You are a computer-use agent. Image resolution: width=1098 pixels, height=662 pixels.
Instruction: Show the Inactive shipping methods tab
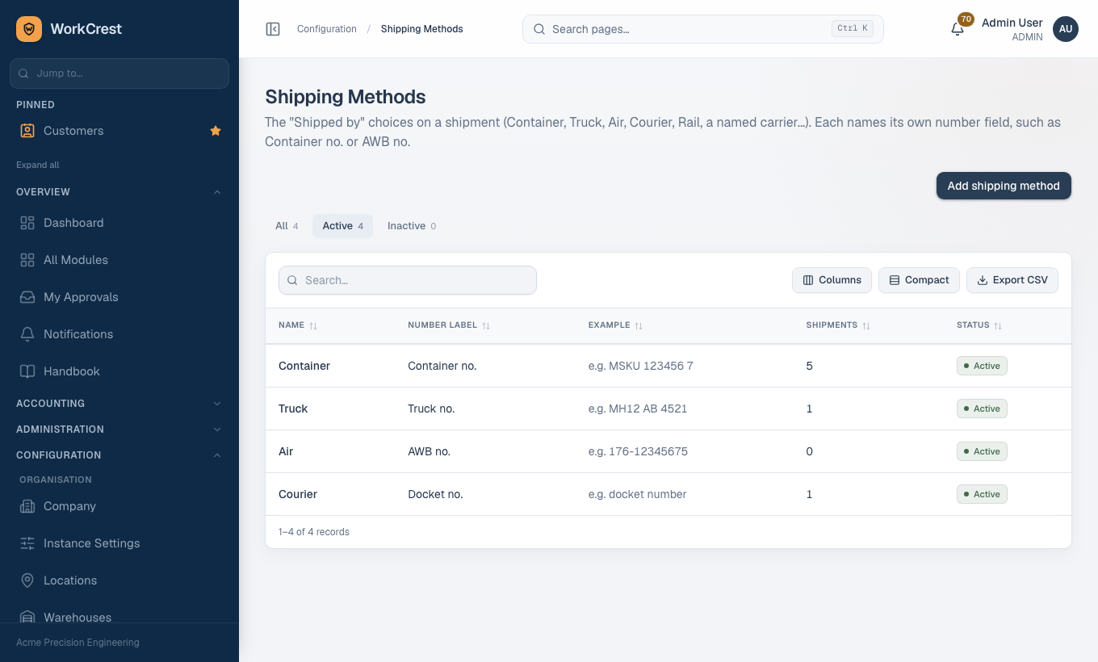coord(412,226)
